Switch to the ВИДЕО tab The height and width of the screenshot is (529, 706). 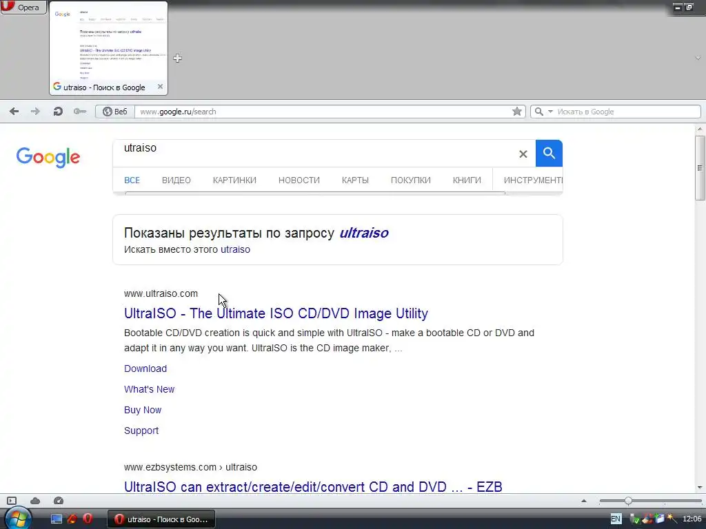tap(176, 180)
